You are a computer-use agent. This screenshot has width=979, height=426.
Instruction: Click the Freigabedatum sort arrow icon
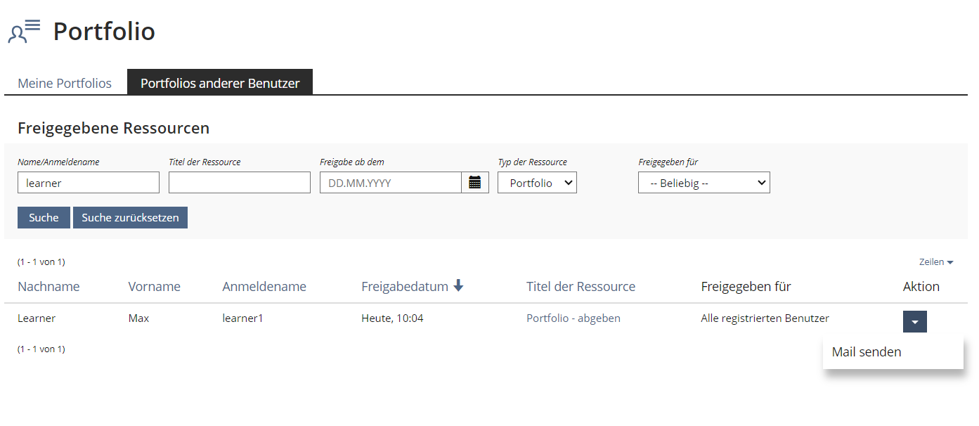point(458,285)
